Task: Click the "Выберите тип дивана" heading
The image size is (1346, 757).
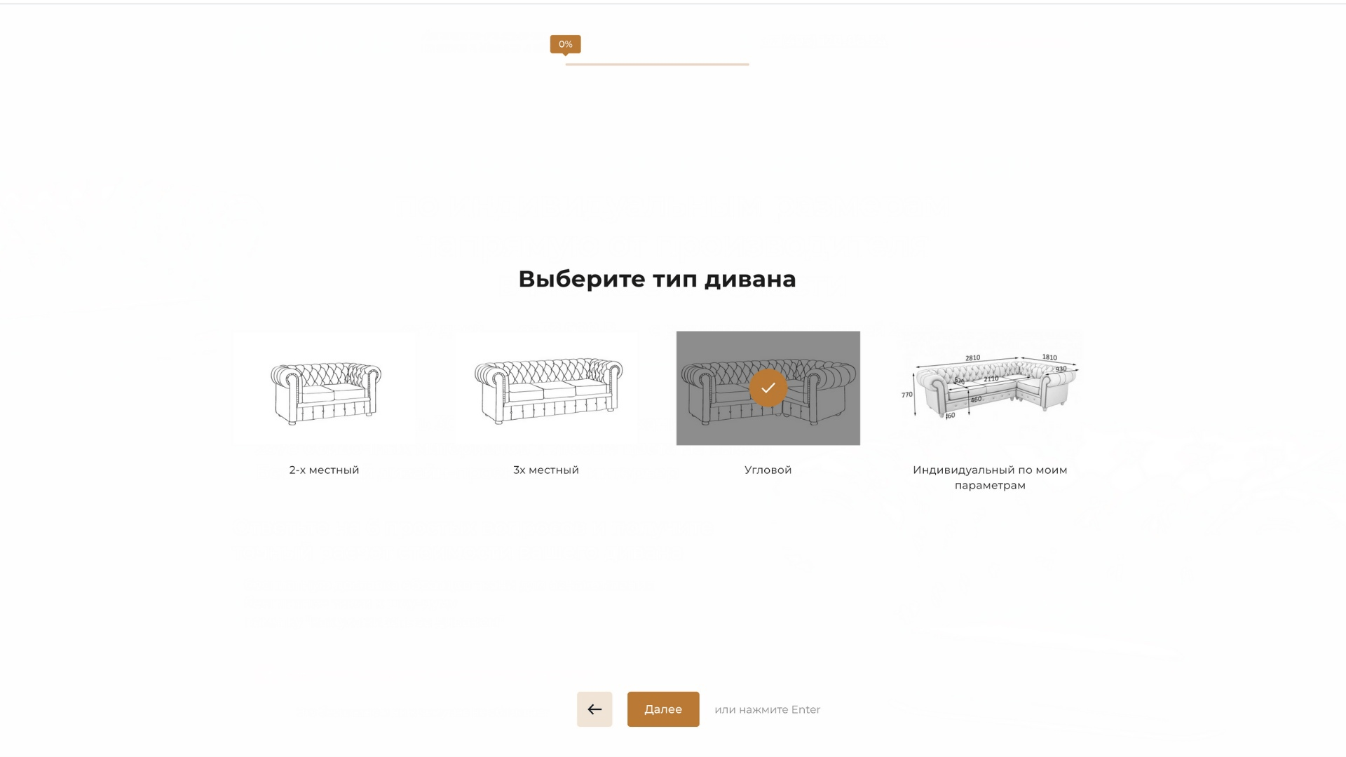Action: tap(657, 279)
